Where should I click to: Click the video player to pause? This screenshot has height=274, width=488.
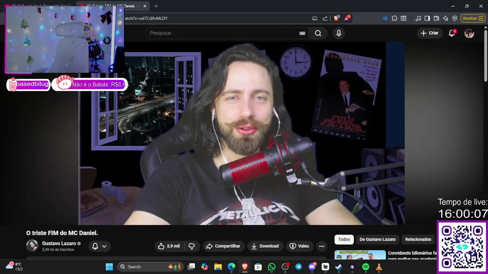[242, 133]
